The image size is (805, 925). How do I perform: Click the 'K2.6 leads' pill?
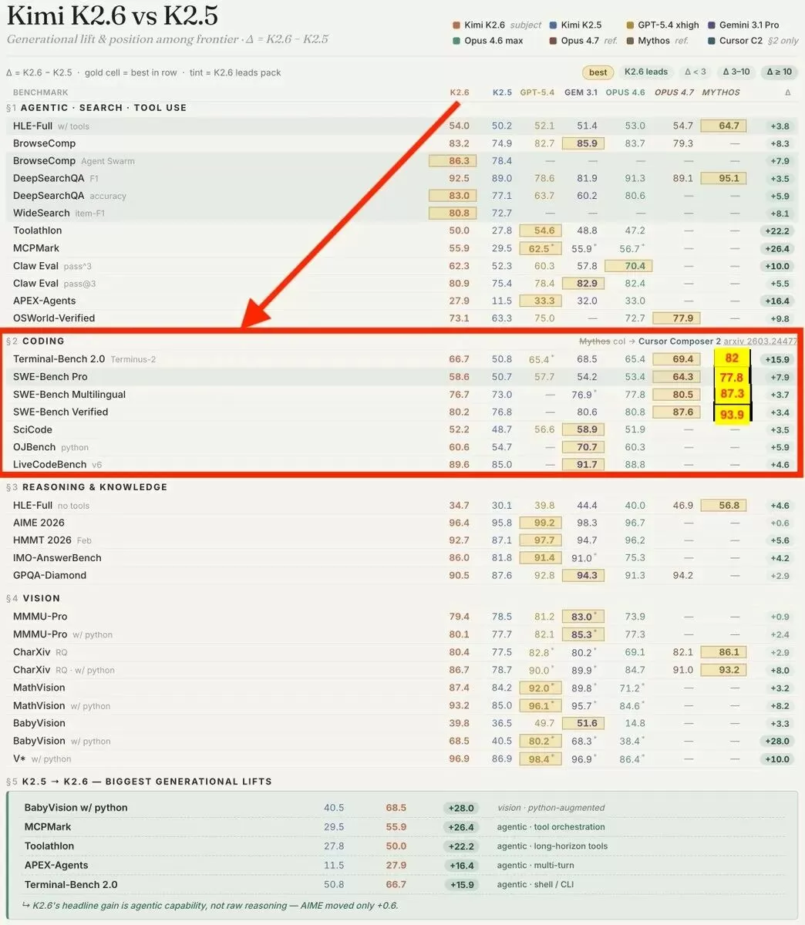[x=646, y=72]
